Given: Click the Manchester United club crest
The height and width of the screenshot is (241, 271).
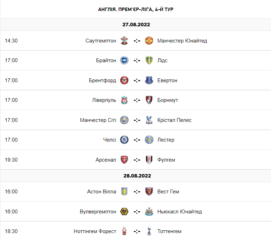Looking at the screenshot, I should coord(149,41).
